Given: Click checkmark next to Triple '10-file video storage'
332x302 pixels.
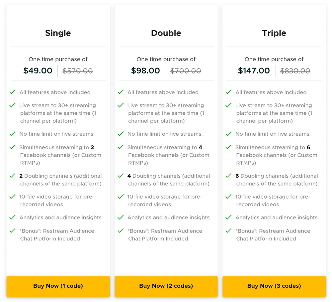Looking at the screenshot, I should click(229, 197).
